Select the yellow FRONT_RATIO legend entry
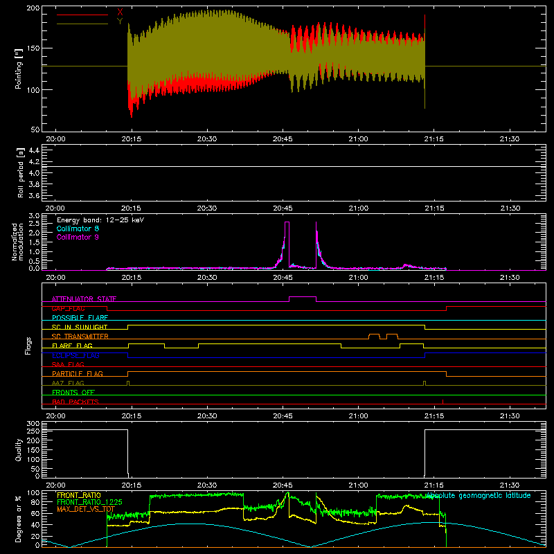 pos(79,495)
